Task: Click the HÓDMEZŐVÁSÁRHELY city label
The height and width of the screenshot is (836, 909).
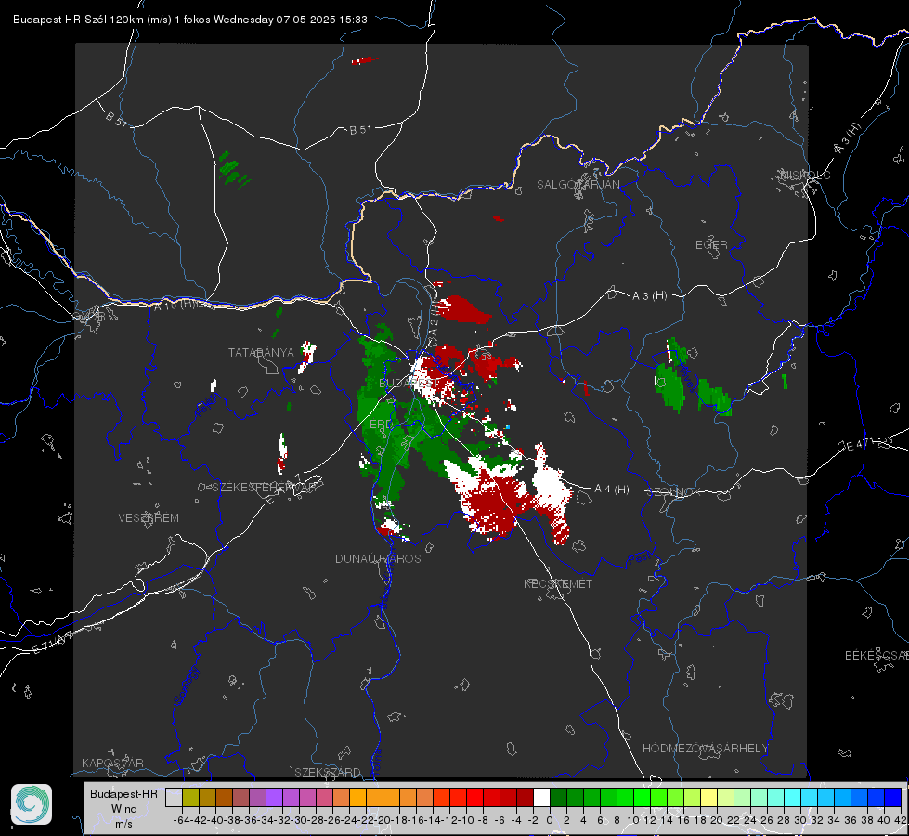Action: 705,749
